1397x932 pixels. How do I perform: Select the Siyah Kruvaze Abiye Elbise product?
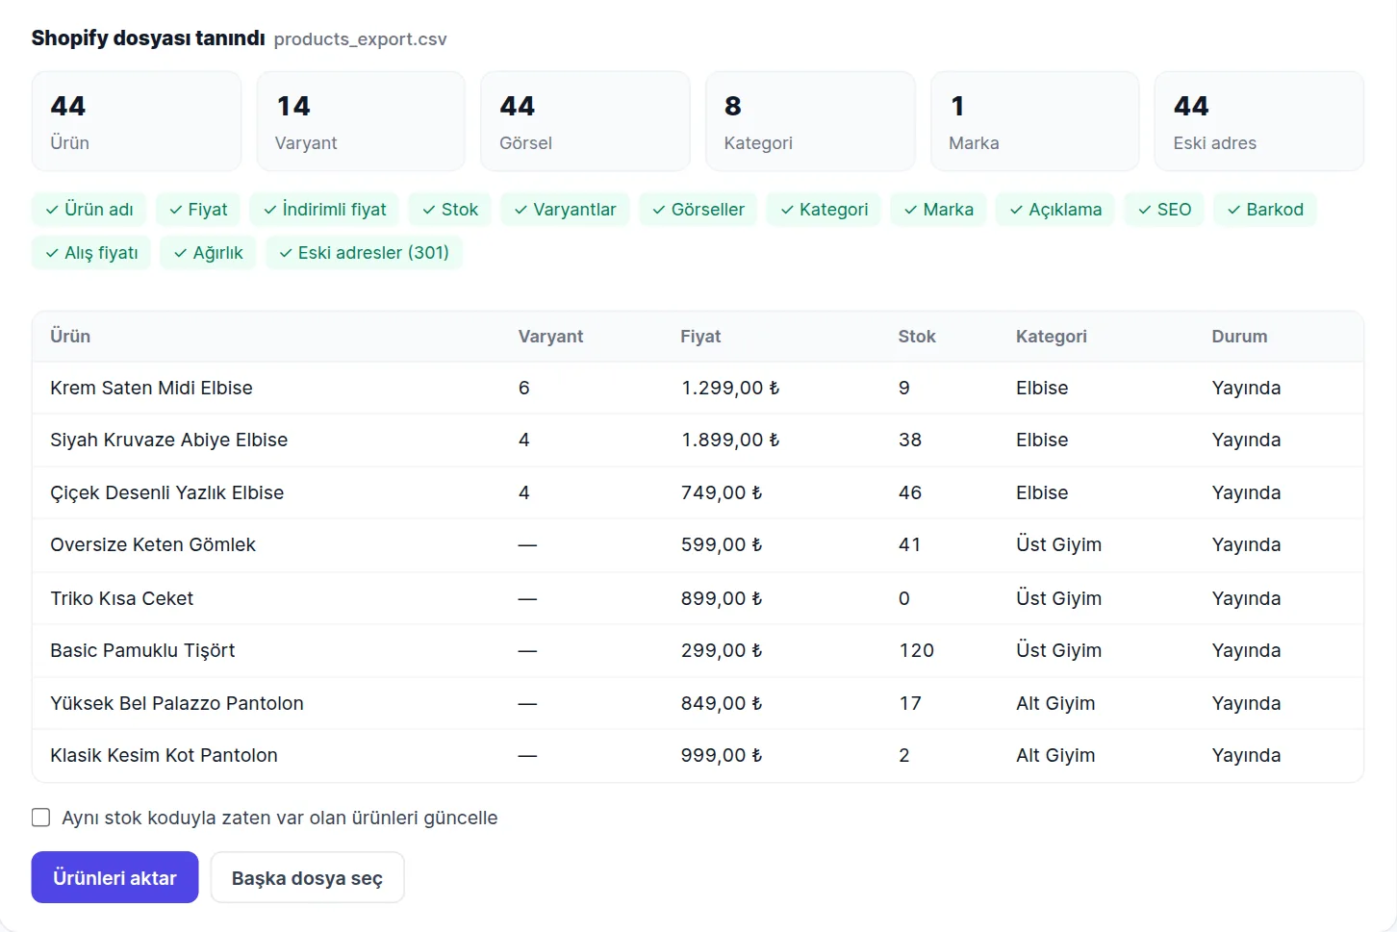coord(169,440)
